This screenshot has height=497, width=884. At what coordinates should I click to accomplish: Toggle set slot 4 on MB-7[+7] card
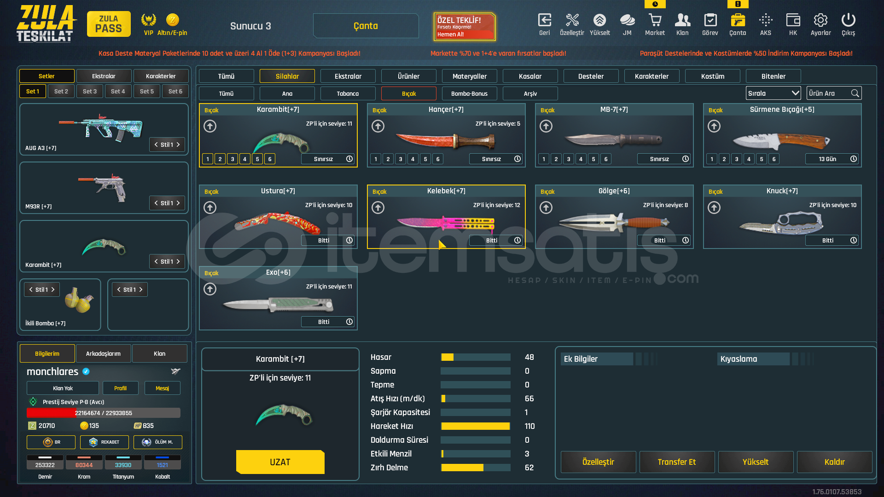click(581, 159)
